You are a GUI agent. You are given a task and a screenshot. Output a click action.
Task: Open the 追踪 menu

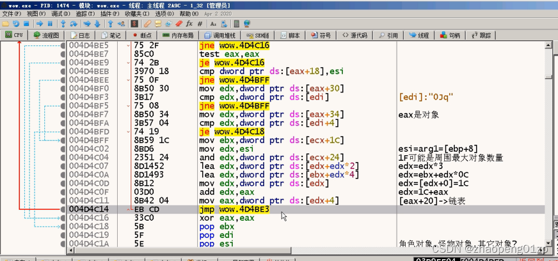[85, 14]
